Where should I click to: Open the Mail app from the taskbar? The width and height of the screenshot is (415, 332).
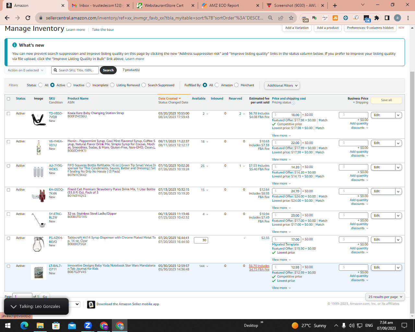(72, 326)
